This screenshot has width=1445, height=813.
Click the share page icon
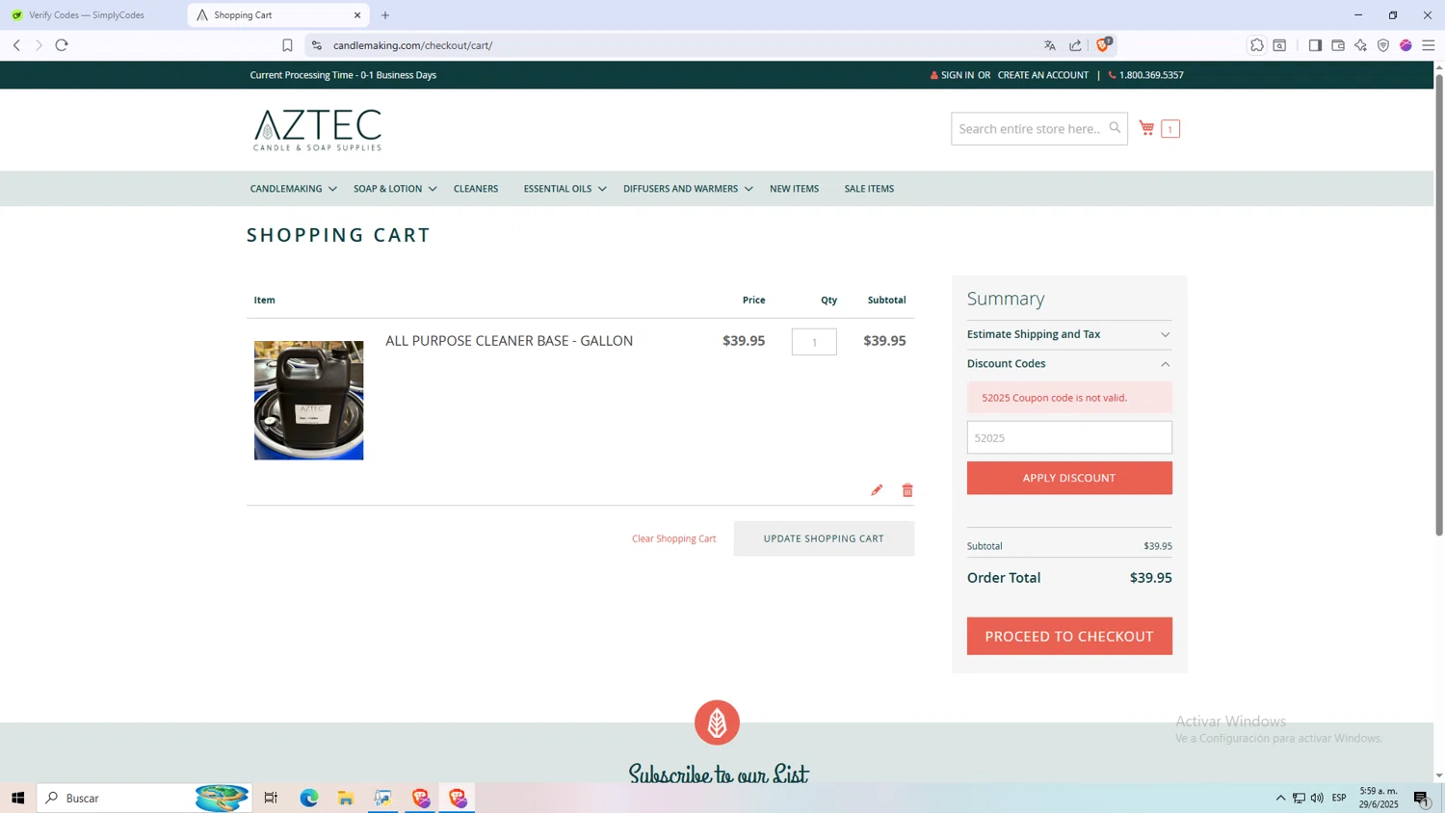point(1075,45)
